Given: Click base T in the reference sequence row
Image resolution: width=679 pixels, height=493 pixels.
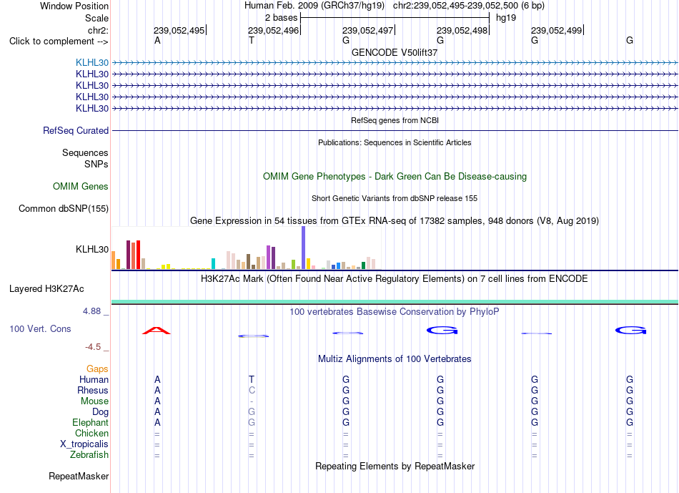Looking at the screenshot, I should (252, 40).
